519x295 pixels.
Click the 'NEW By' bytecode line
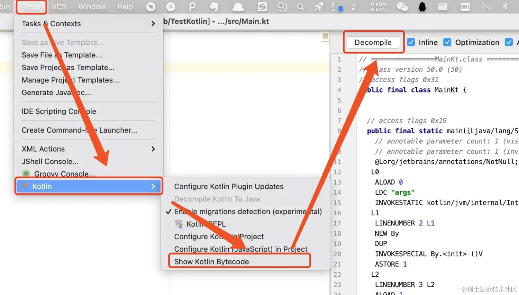387,233
